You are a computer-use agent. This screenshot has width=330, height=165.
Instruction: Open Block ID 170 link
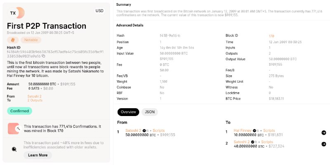(271, 36)
